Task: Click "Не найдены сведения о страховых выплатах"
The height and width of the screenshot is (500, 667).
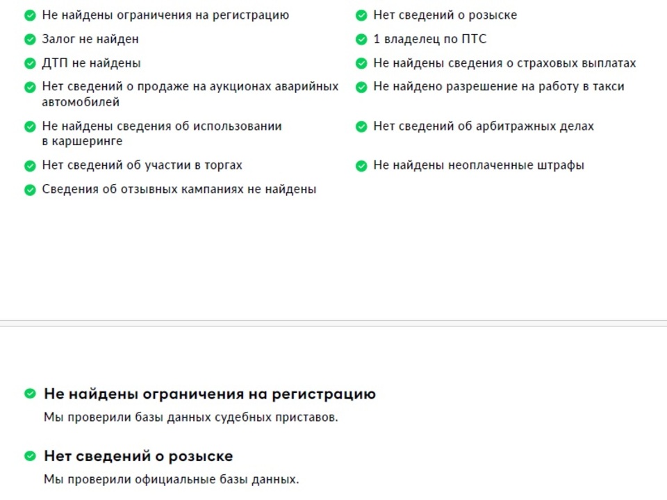Action: click(504, 63)
